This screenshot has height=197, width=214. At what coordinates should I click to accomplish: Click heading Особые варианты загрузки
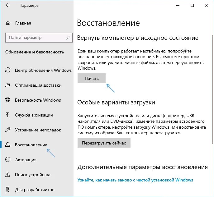116,102
